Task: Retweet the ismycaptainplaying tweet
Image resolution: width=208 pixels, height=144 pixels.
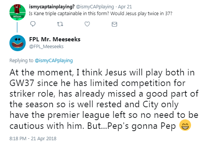Action: pyautogui.click(x=60, y=24)
